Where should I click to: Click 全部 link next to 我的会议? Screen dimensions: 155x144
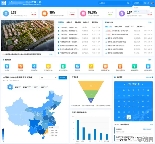151,124
